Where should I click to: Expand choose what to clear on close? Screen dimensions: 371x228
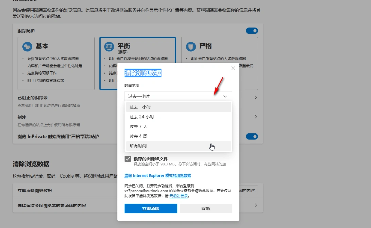(256, 205)
